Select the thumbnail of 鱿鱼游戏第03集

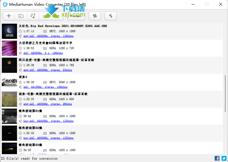[x=9, y=148]
